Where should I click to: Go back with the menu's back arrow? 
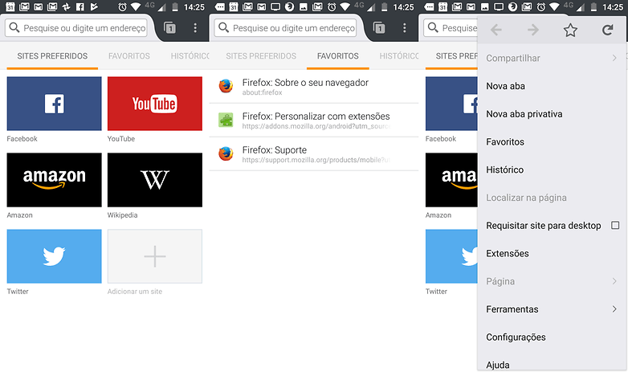click(x=496, y=30)
